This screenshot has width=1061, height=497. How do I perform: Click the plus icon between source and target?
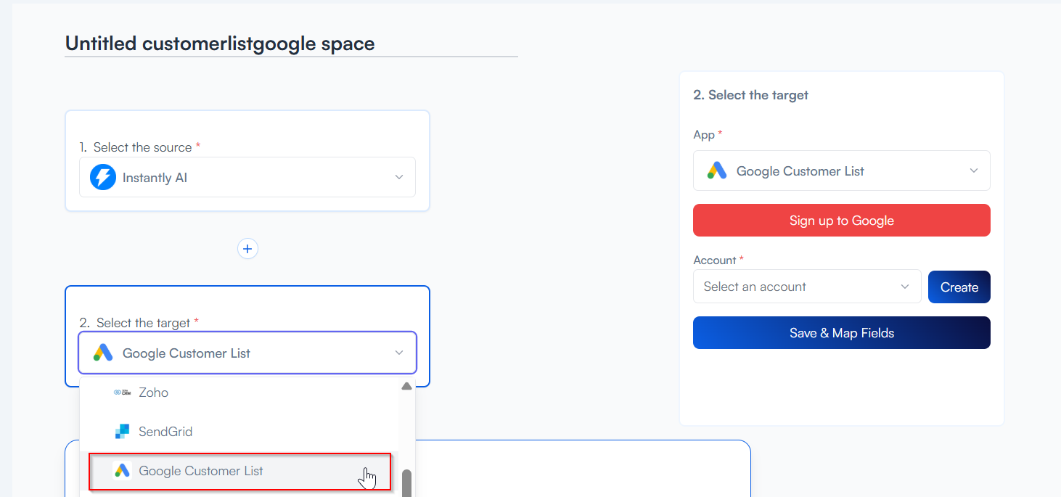247,249
